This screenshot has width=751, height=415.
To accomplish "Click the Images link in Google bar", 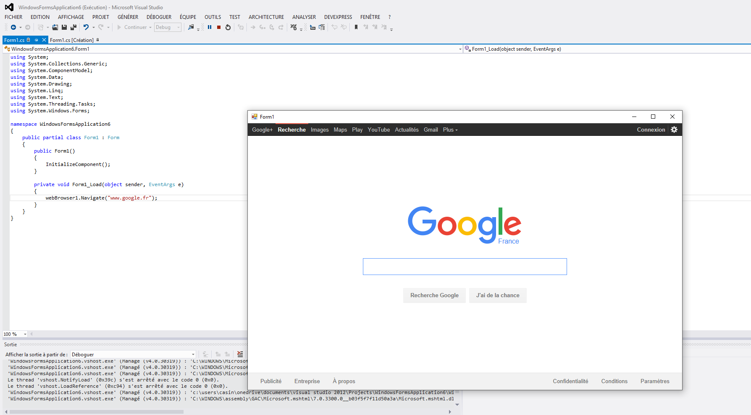I will coord(320,130).
